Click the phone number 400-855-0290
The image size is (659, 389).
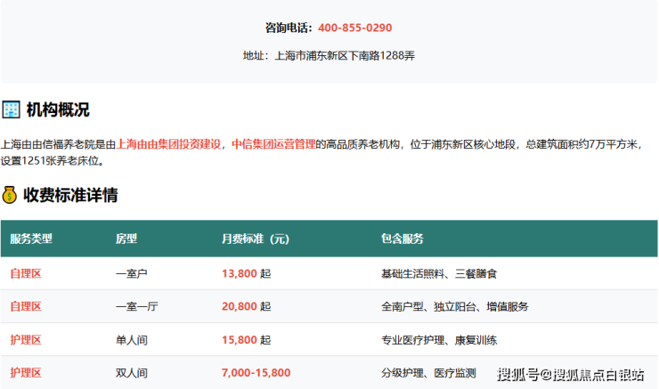click(x=354, y=28)
